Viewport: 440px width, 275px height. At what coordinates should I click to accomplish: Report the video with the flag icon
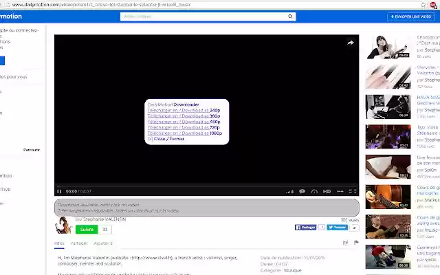355,243
